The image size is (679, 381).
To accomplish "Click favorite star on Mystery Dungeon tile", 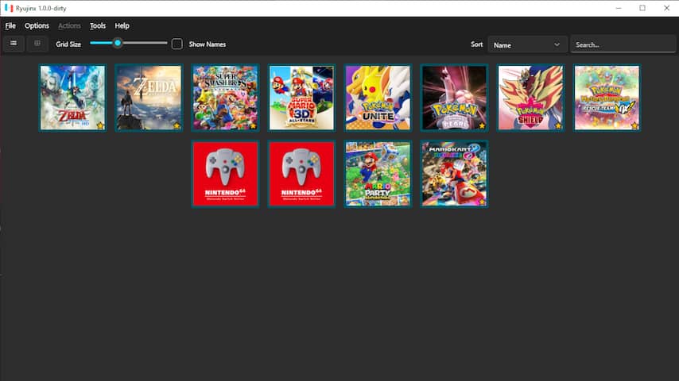I will [634, 126].
